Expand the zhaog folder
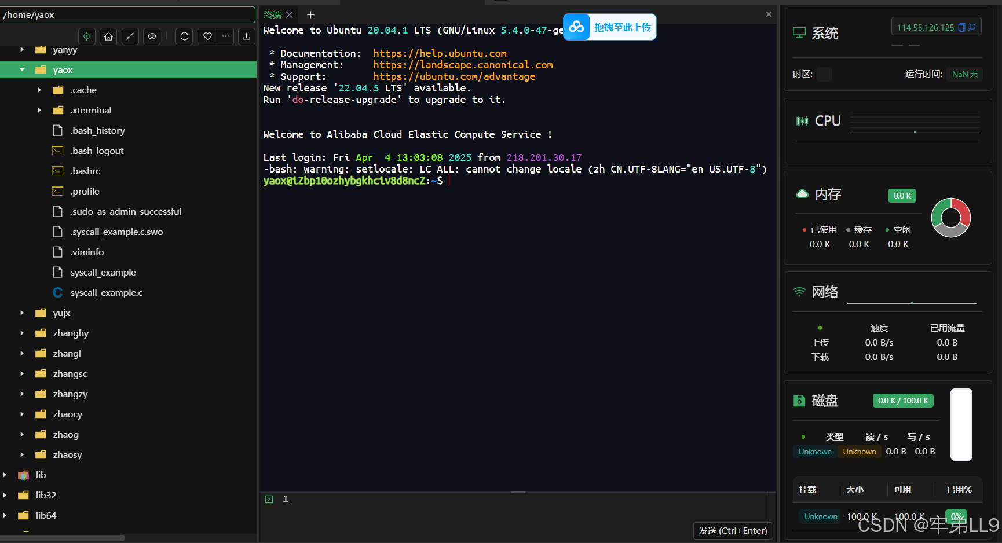1002x543 pixels. point(22,434)
